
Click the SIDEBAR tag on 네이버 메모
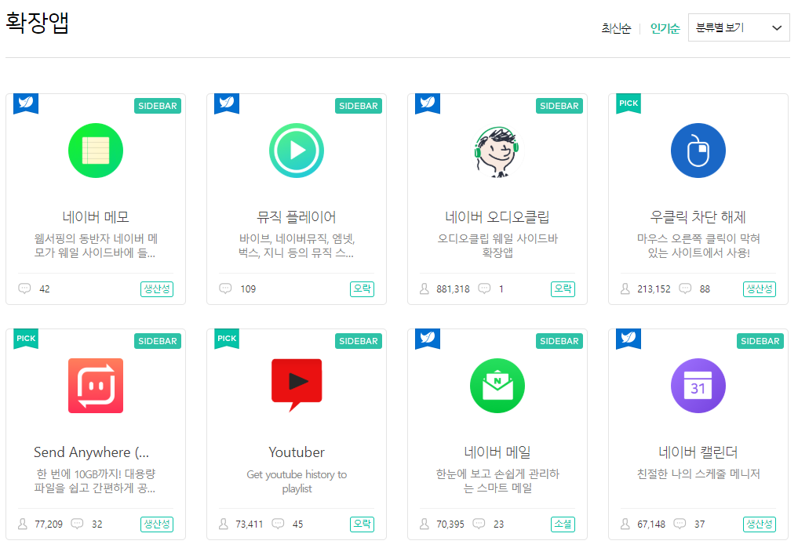tap(158, 106)
